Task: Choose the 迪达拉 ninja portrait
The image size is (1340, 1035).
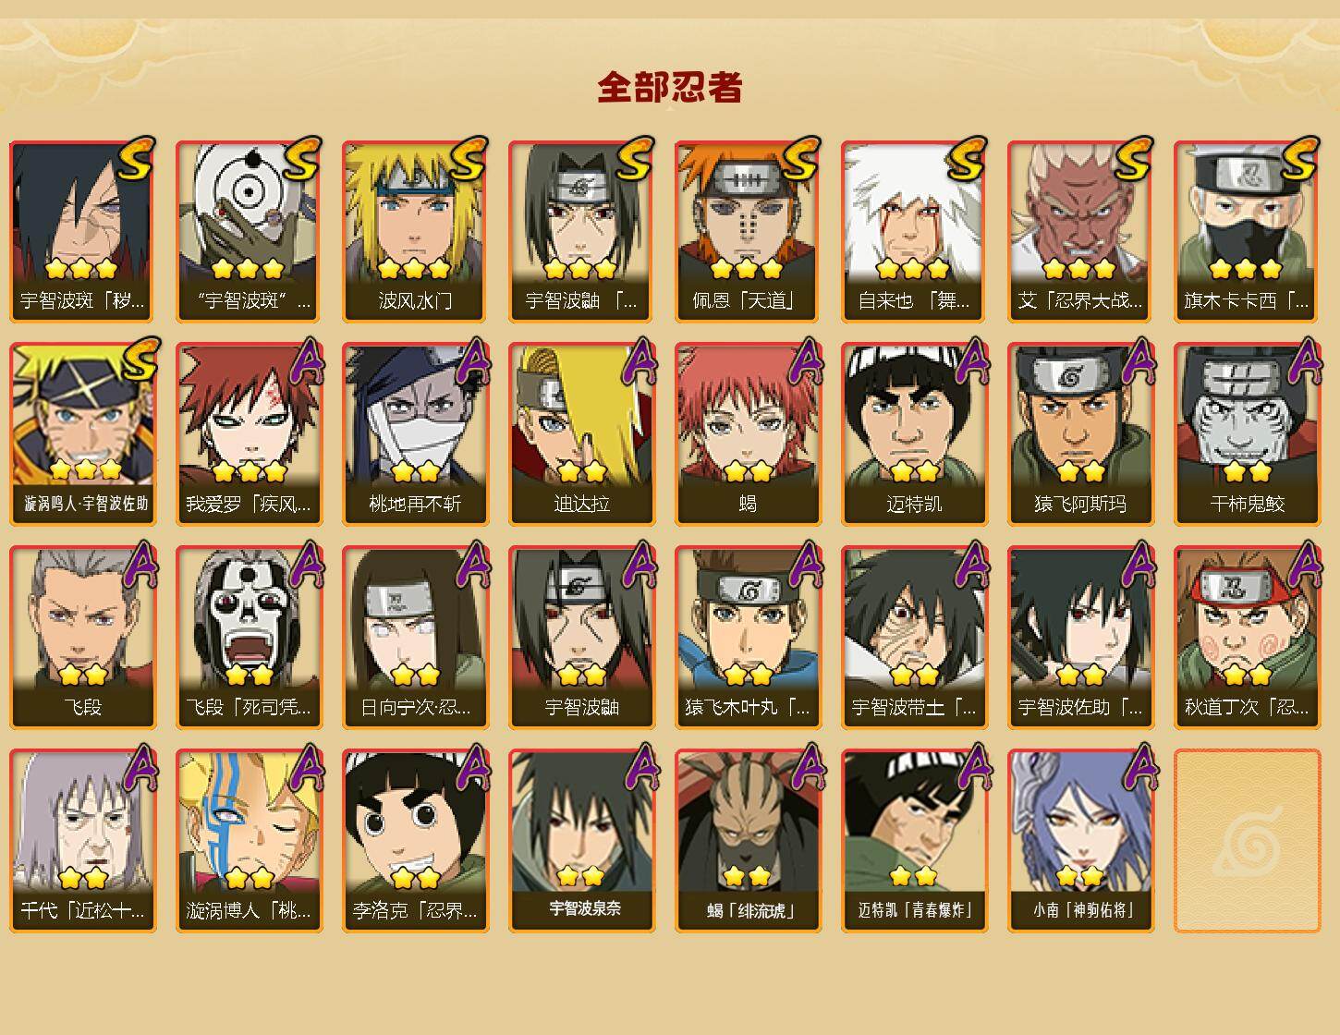Action: click(581, 434)
